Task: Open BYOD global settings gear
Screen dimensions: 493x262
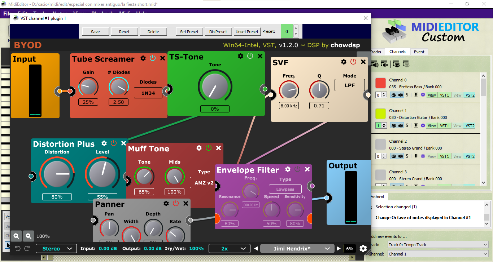Action: click(x=363, y=248)
